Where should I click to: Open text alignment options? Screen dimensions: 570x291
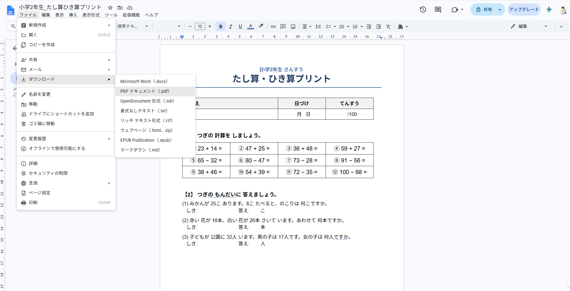[307, 27]
